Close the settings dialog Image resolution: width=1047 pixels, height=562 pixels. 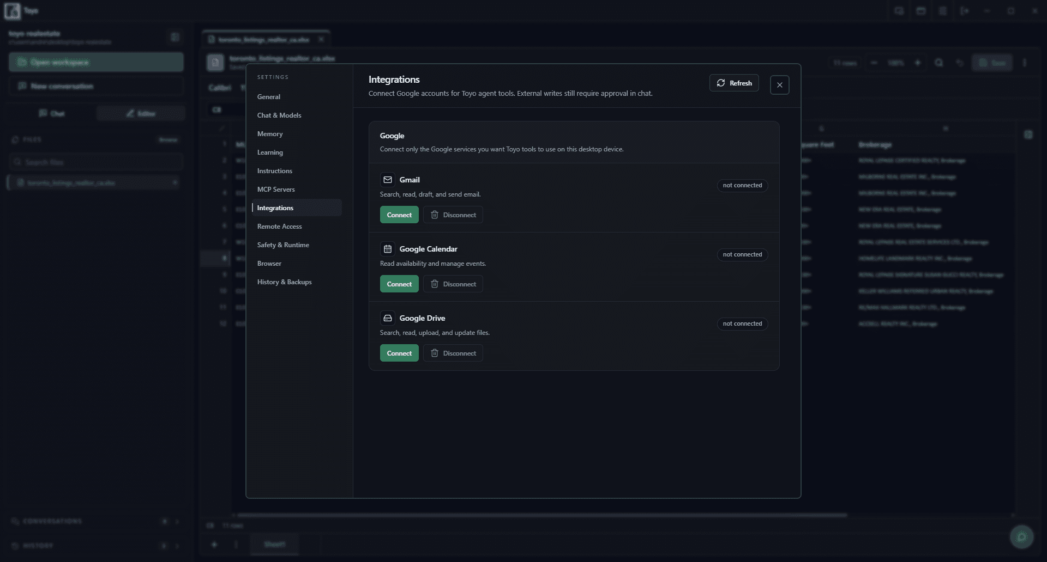779,85
